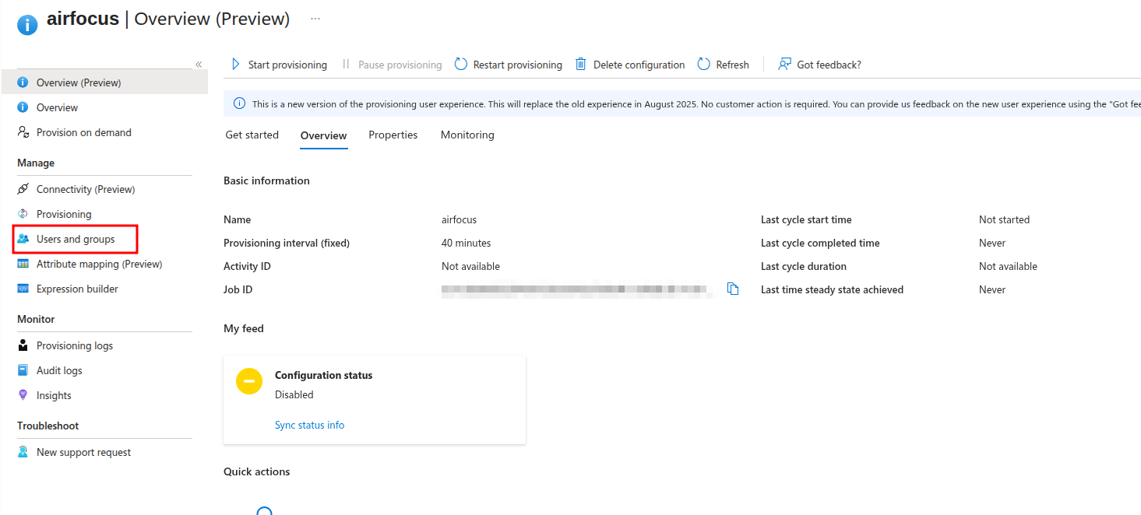
Task: Click the Restart provisioning circular arrow icon
Action: [461, 65]
